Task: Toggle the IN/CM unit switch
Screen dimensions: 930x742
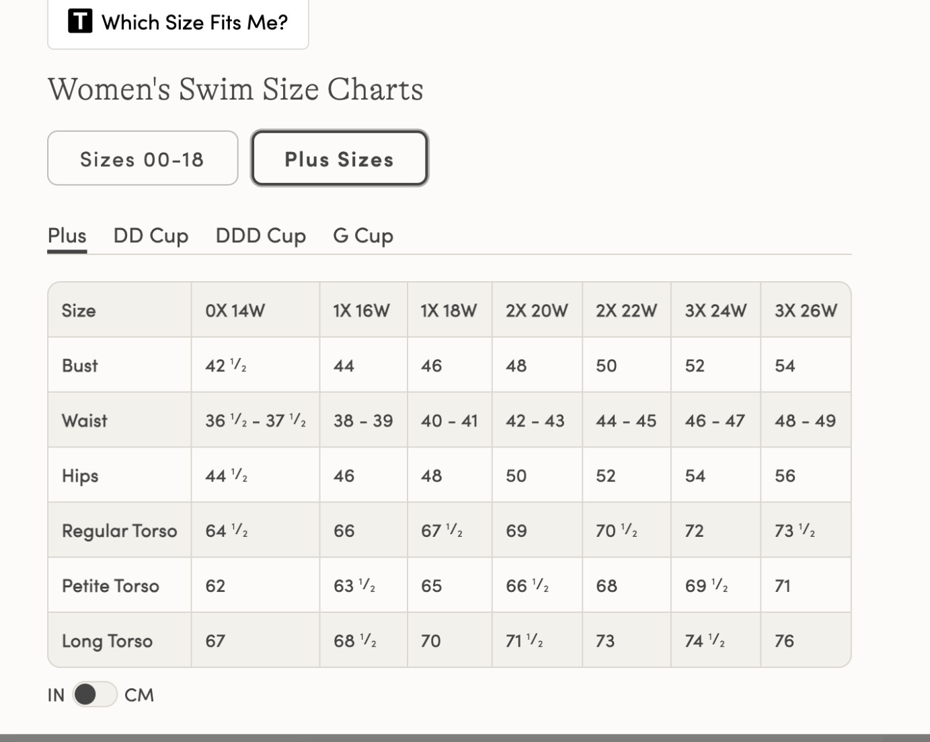Action: coord(94,694)
